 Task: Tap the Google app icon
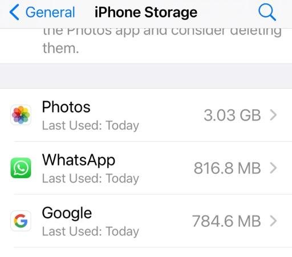pos(21,221)
